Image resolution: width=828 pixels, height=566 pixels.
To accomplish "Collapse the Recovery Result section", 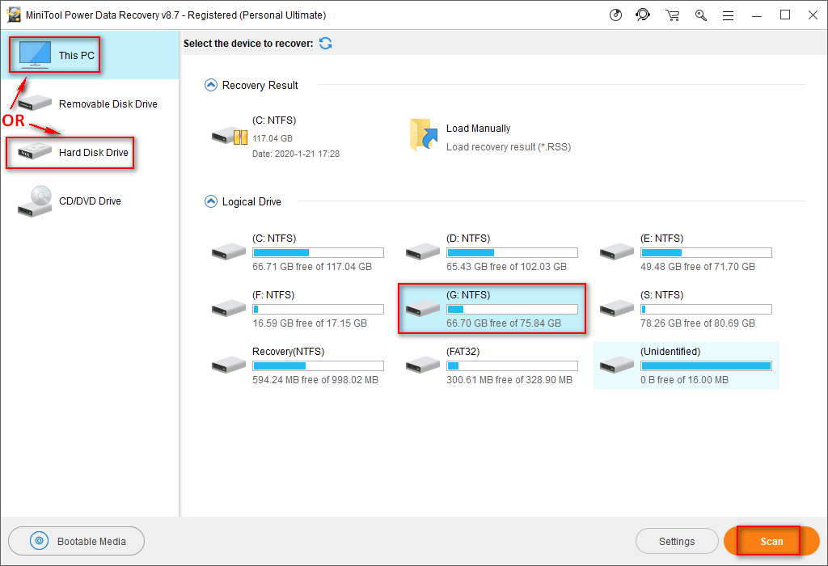I will point(211,85).
